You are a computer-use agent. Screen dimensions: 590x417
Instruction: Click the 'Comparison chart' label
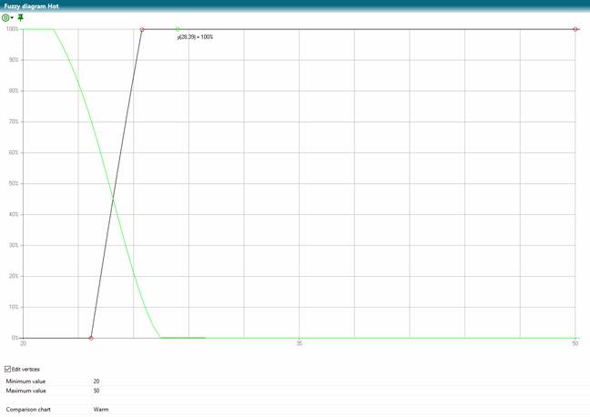[28, 409]
